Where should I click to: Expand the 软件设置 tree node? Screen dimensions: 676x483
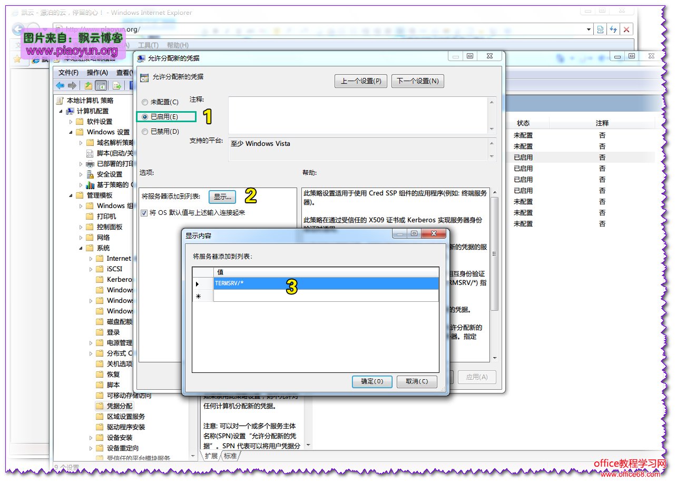[x=72, y=122]
